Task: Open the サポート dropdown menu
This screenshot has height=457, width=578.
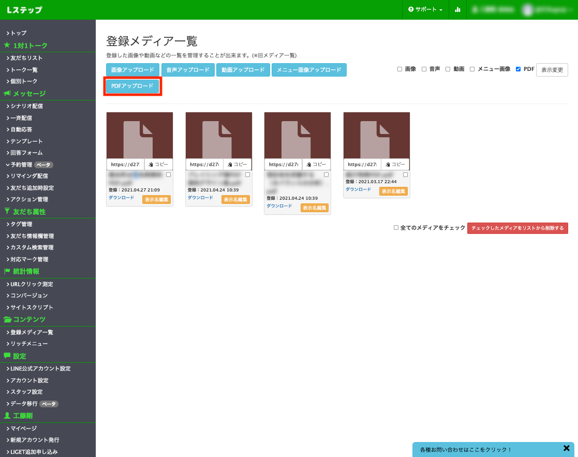Action: (425, 9)
